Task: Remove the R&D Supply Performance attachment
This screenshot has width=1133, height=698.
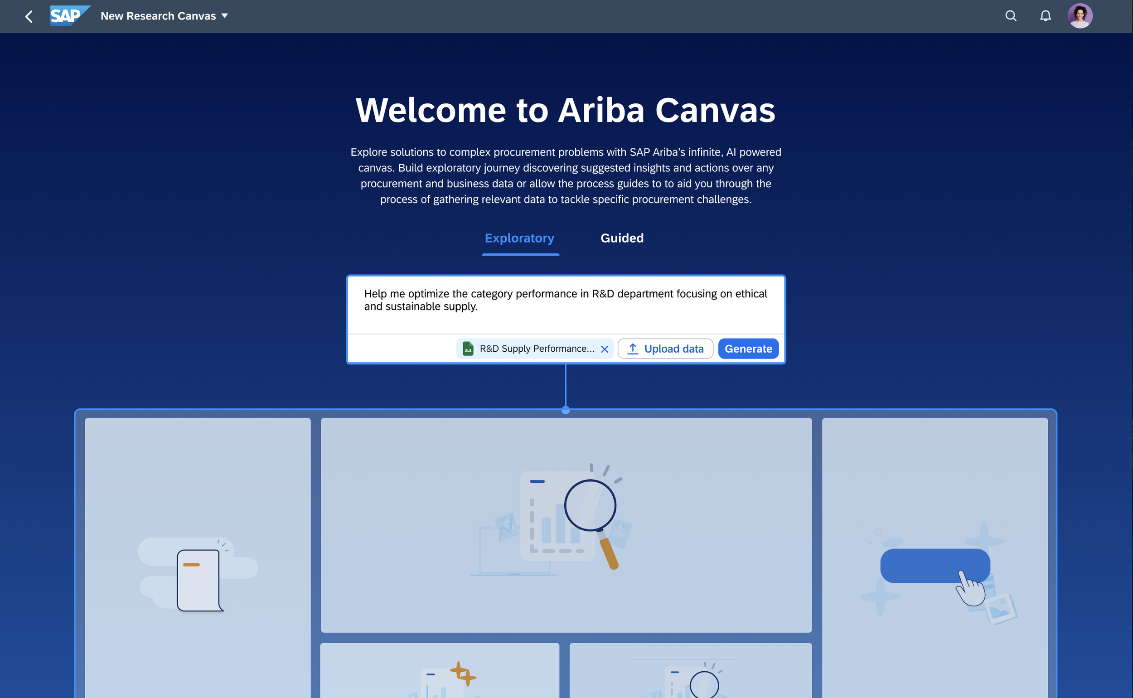Action: [x=605, y=349]
